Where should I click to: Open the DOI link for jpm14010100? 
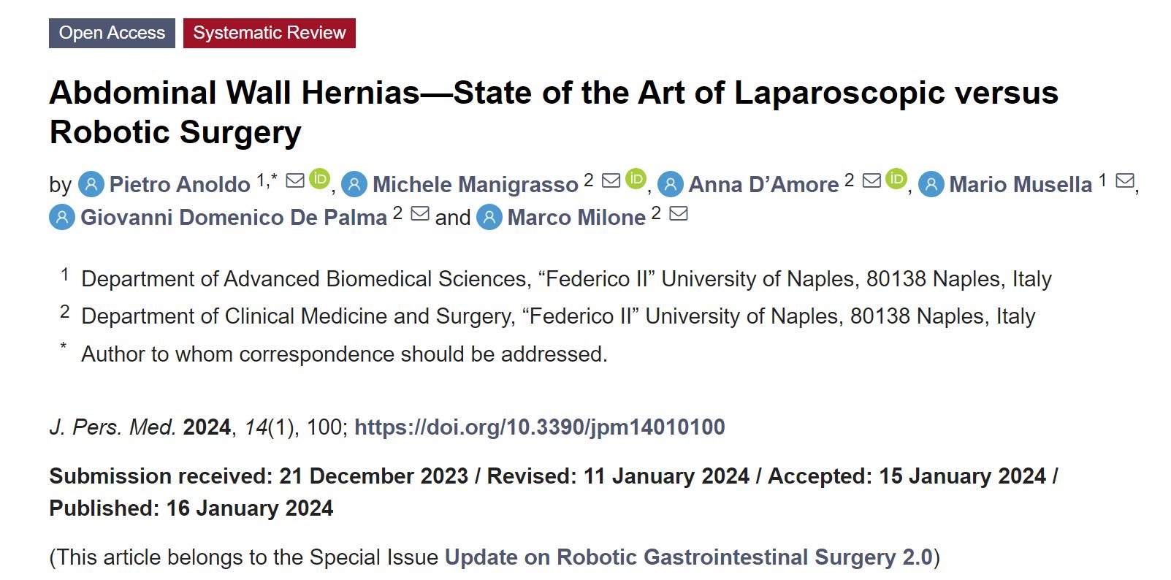click(x=539, y=427)
